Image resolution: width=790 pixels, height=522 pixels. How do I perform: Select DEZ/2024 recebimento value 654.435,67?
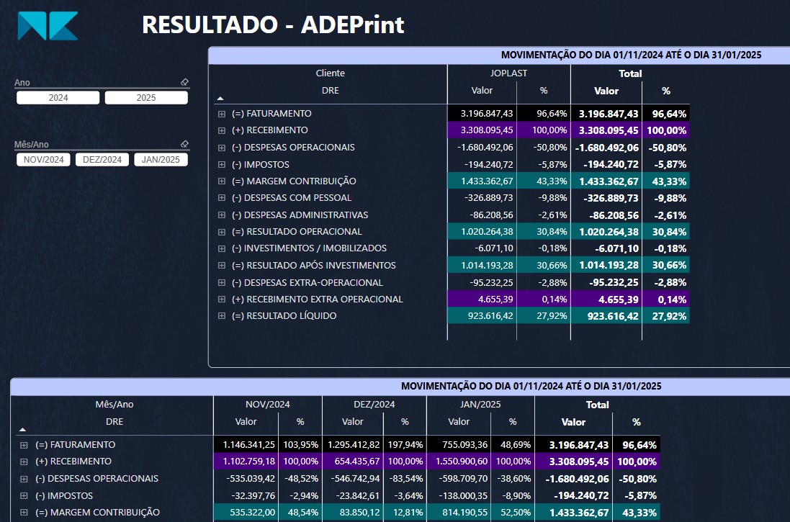357,462
